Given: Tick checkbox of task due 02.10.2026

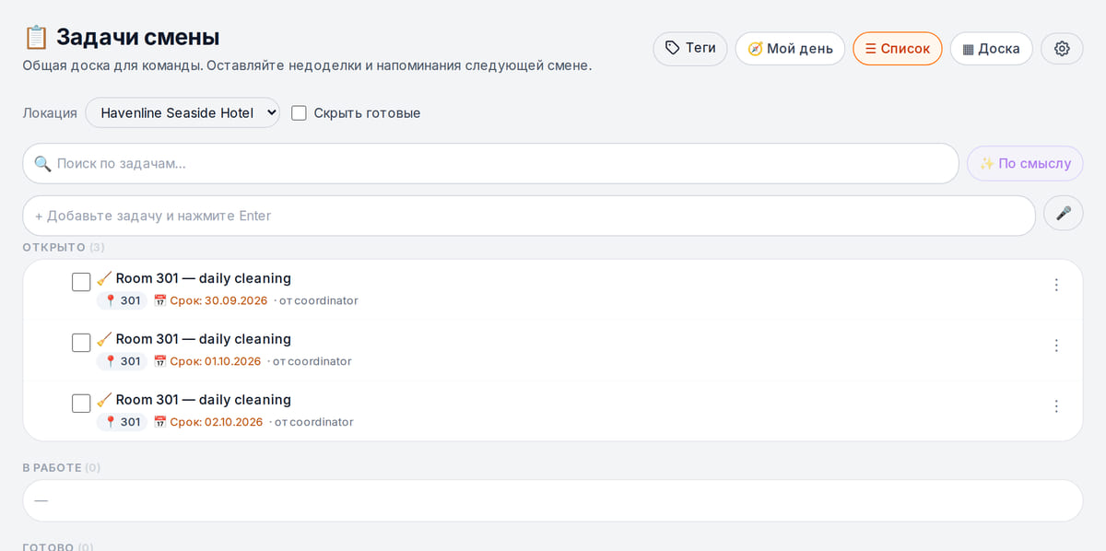Looking at the screenshot, I should (x=81, y=404).
